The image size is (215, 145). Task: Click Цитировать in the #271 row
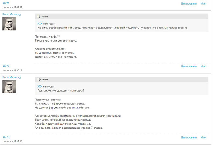[x=189, y=3]
